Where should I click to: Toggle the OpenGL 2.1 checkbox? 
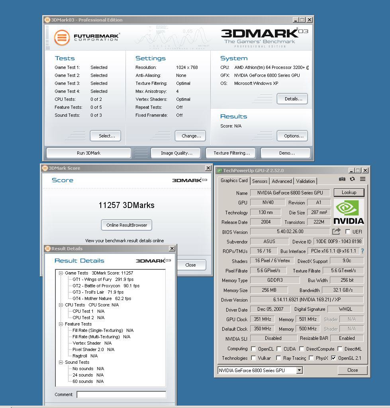point(333,358)
